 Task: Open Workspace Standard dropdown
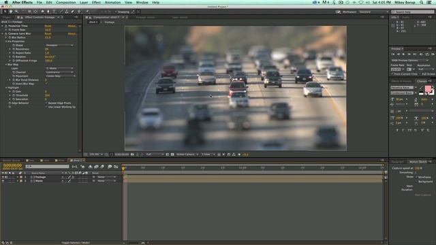(373, 12)
